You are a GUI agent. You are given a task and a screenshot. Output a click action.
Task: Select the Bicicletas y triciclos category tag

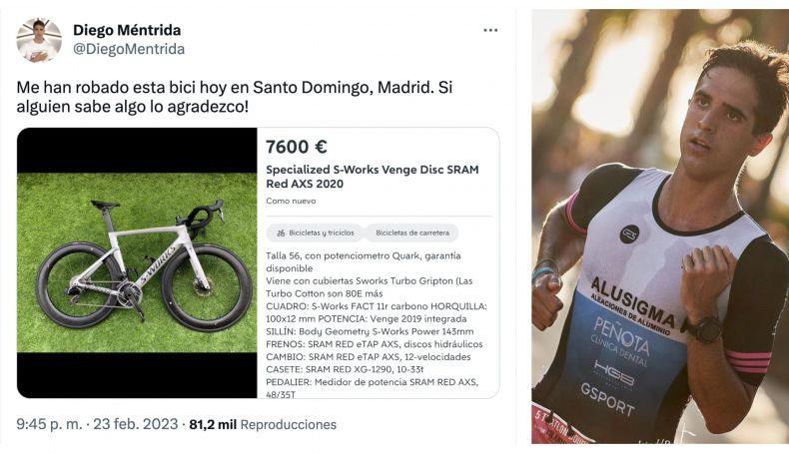tap(315, 232)
